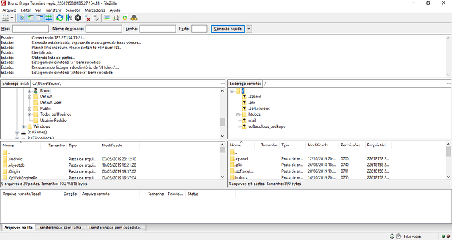Screen dimensions: 452x240
Task: Toggle local directory tree display
Action: coord(31,18)
